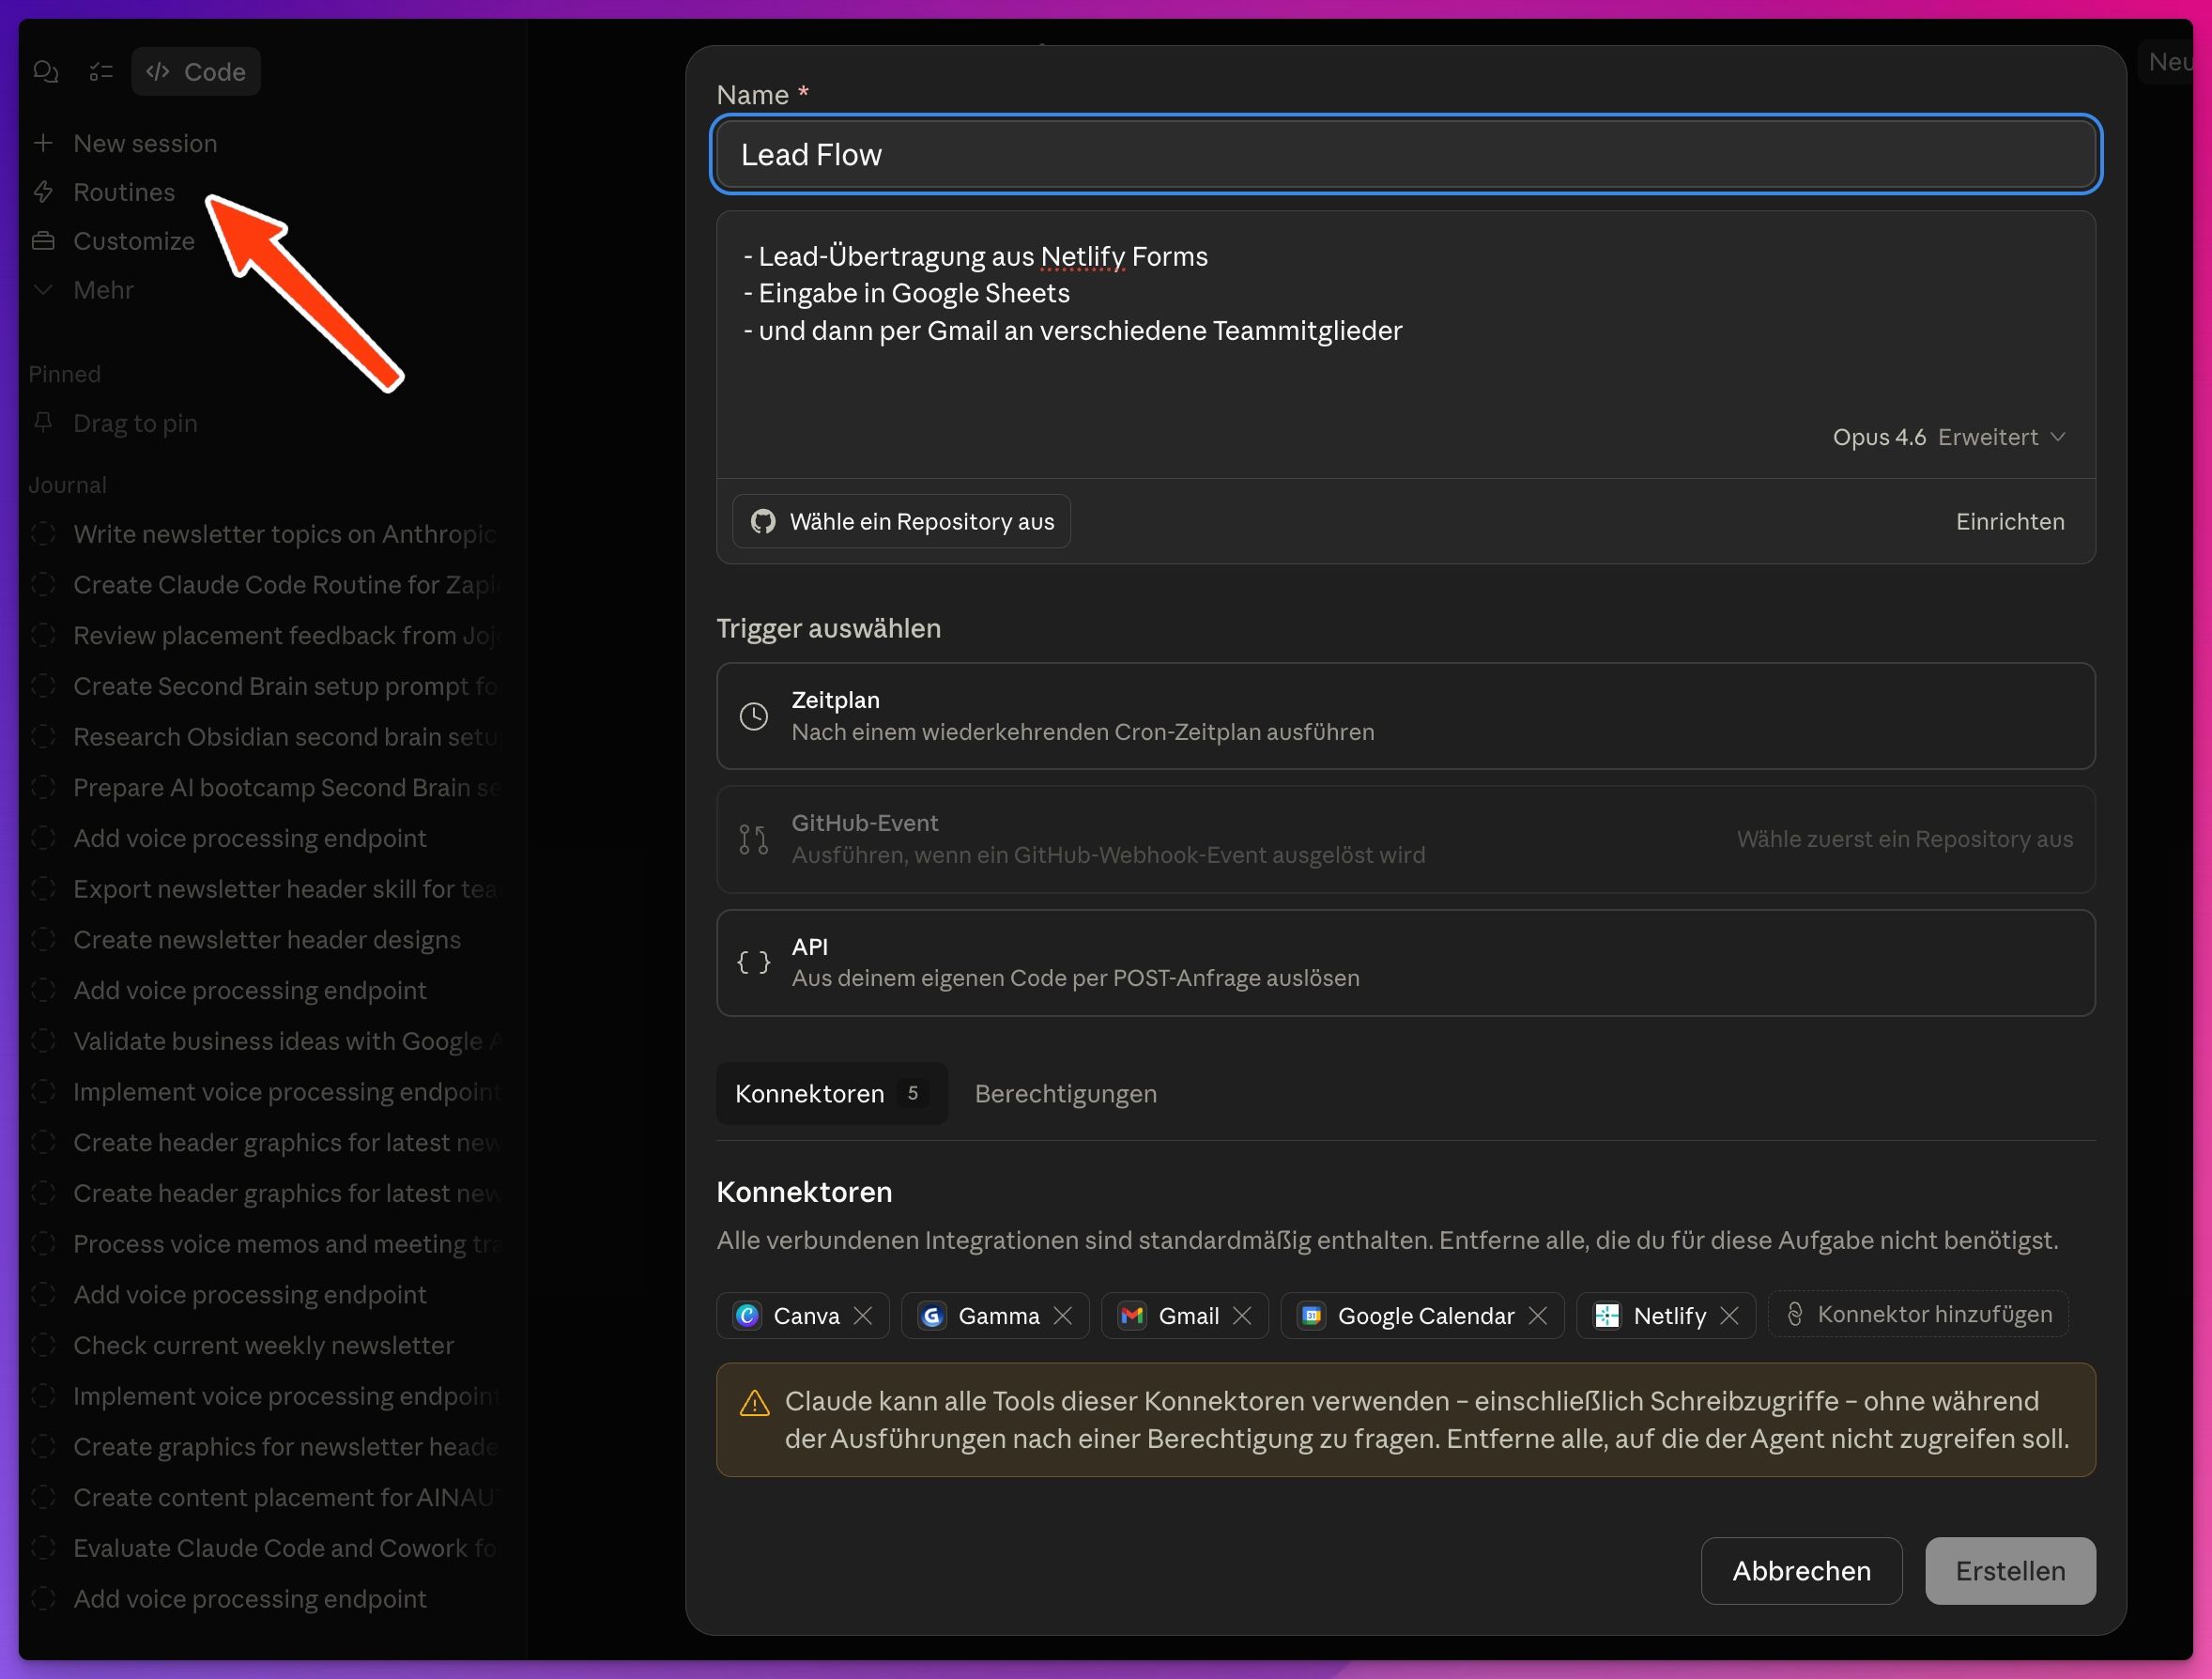Click the chat bubbles icon in sidebar
This screenshot has height=1679, width=2212.
pos(46,72)
